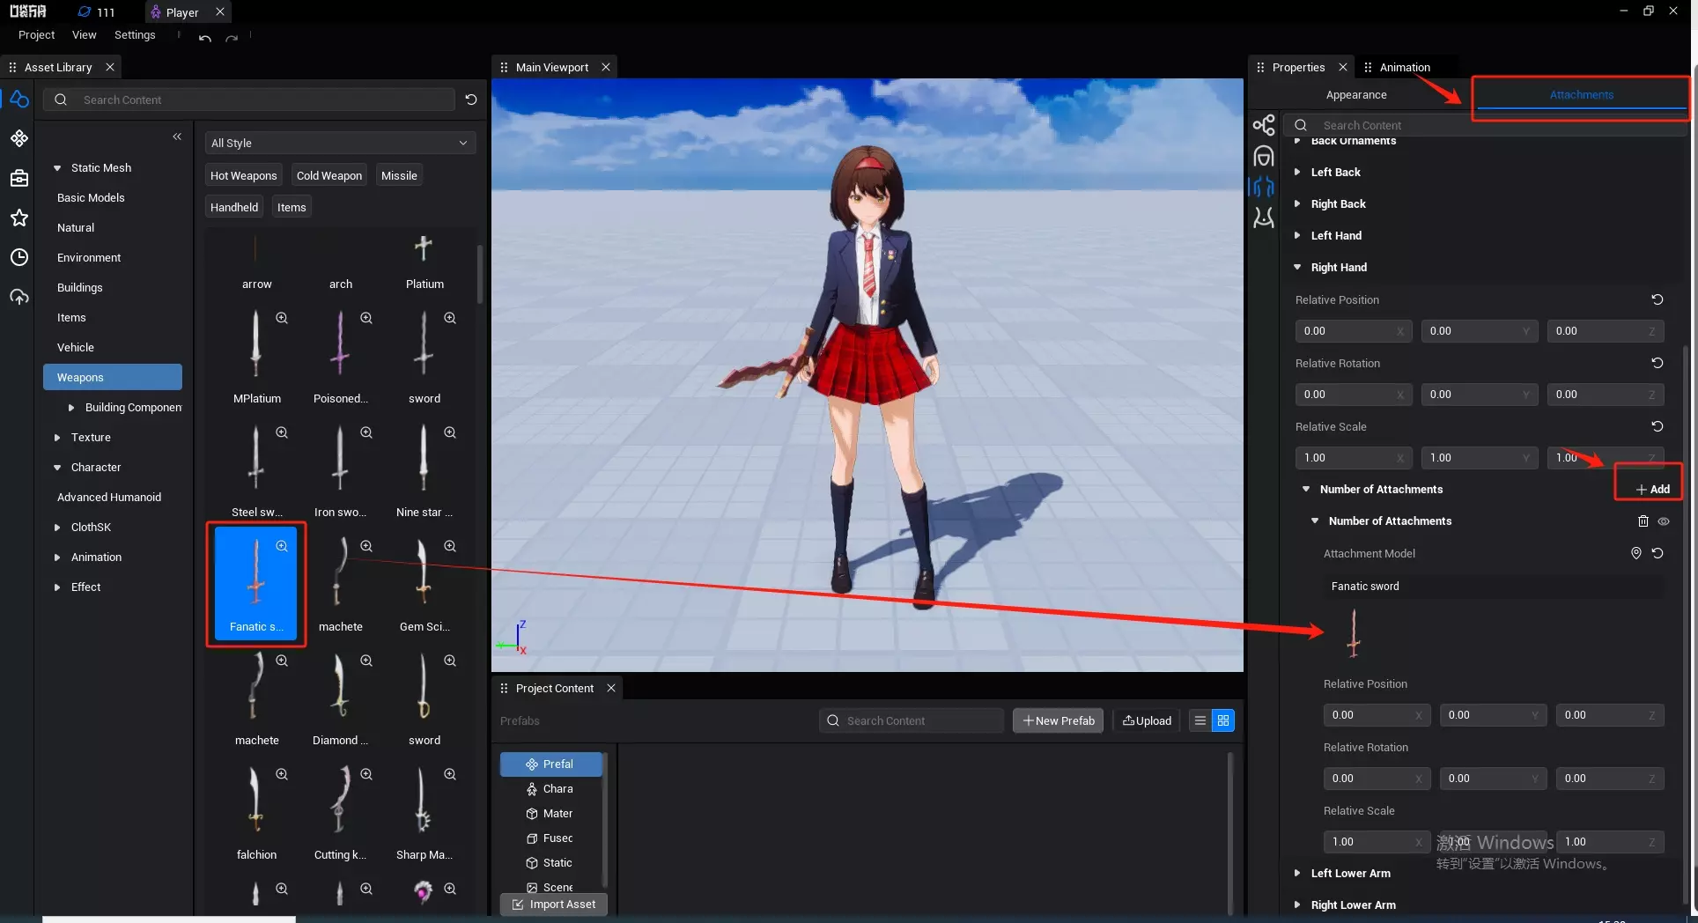
Task: Filter weapons by Cold Weapon
Action: pyautogui.click(x=329, y=175)
